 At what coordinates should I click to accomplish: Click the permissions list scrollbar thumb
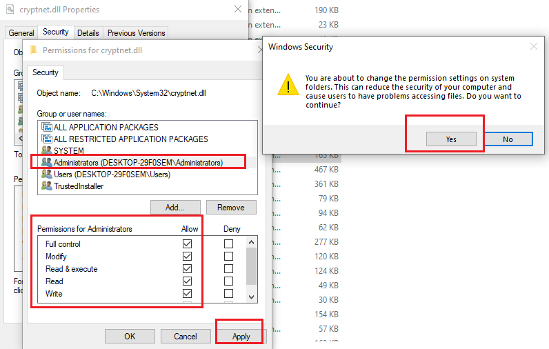coord(251,266)
